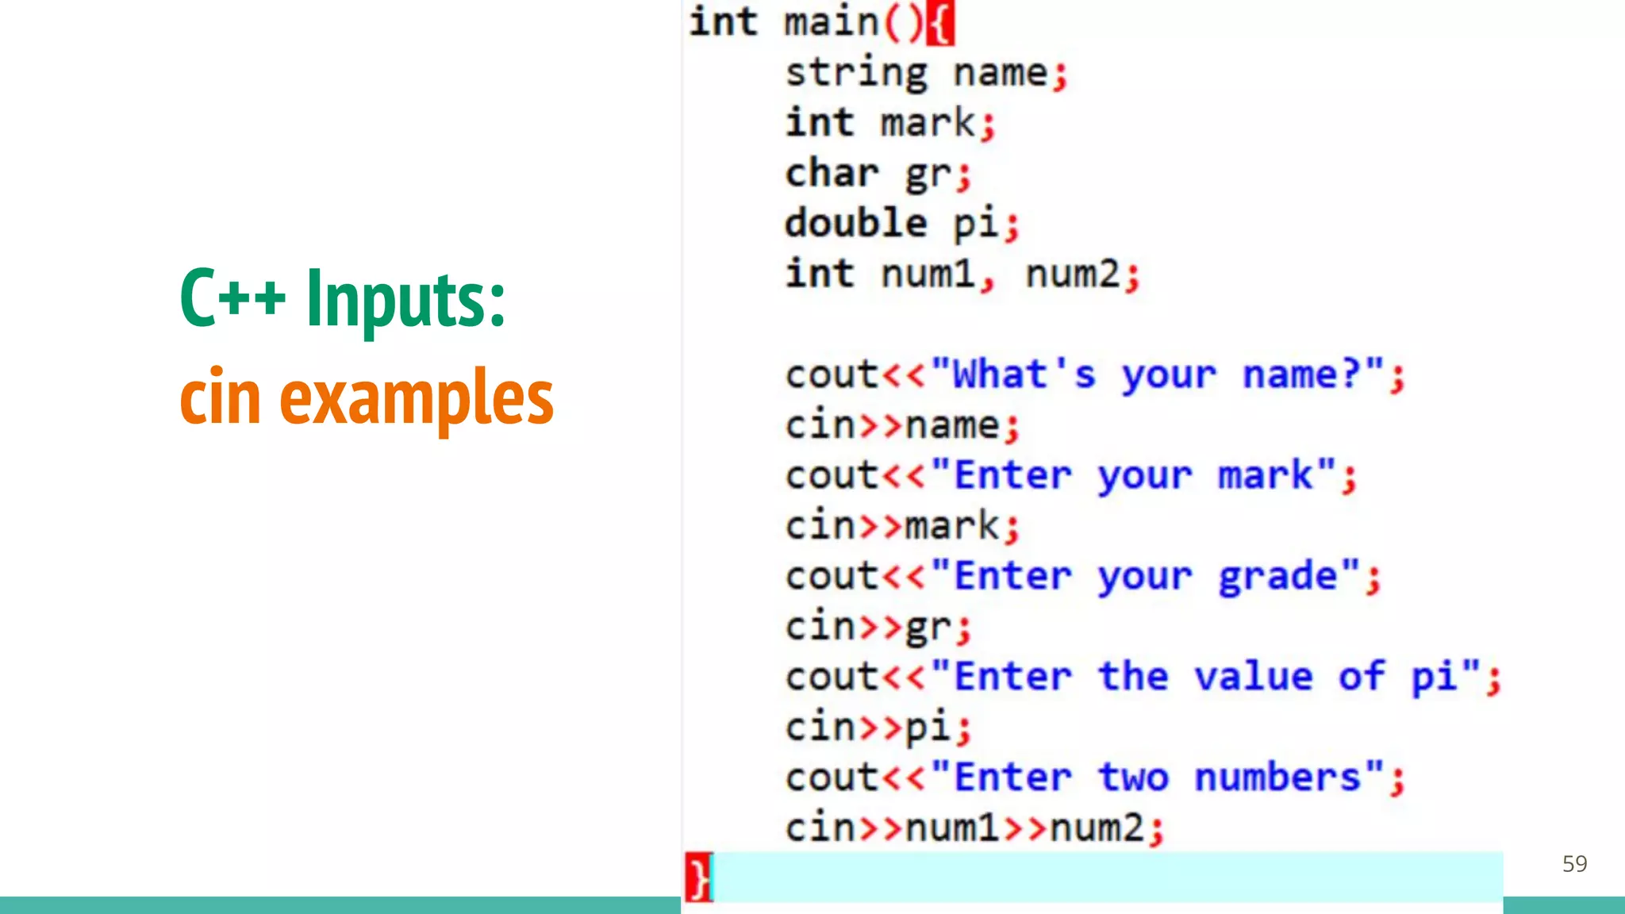Image resolution: width=1625 pixels, height=914 pixels.
Task: Click the highlighted closing brace
Action: point(699,878)
